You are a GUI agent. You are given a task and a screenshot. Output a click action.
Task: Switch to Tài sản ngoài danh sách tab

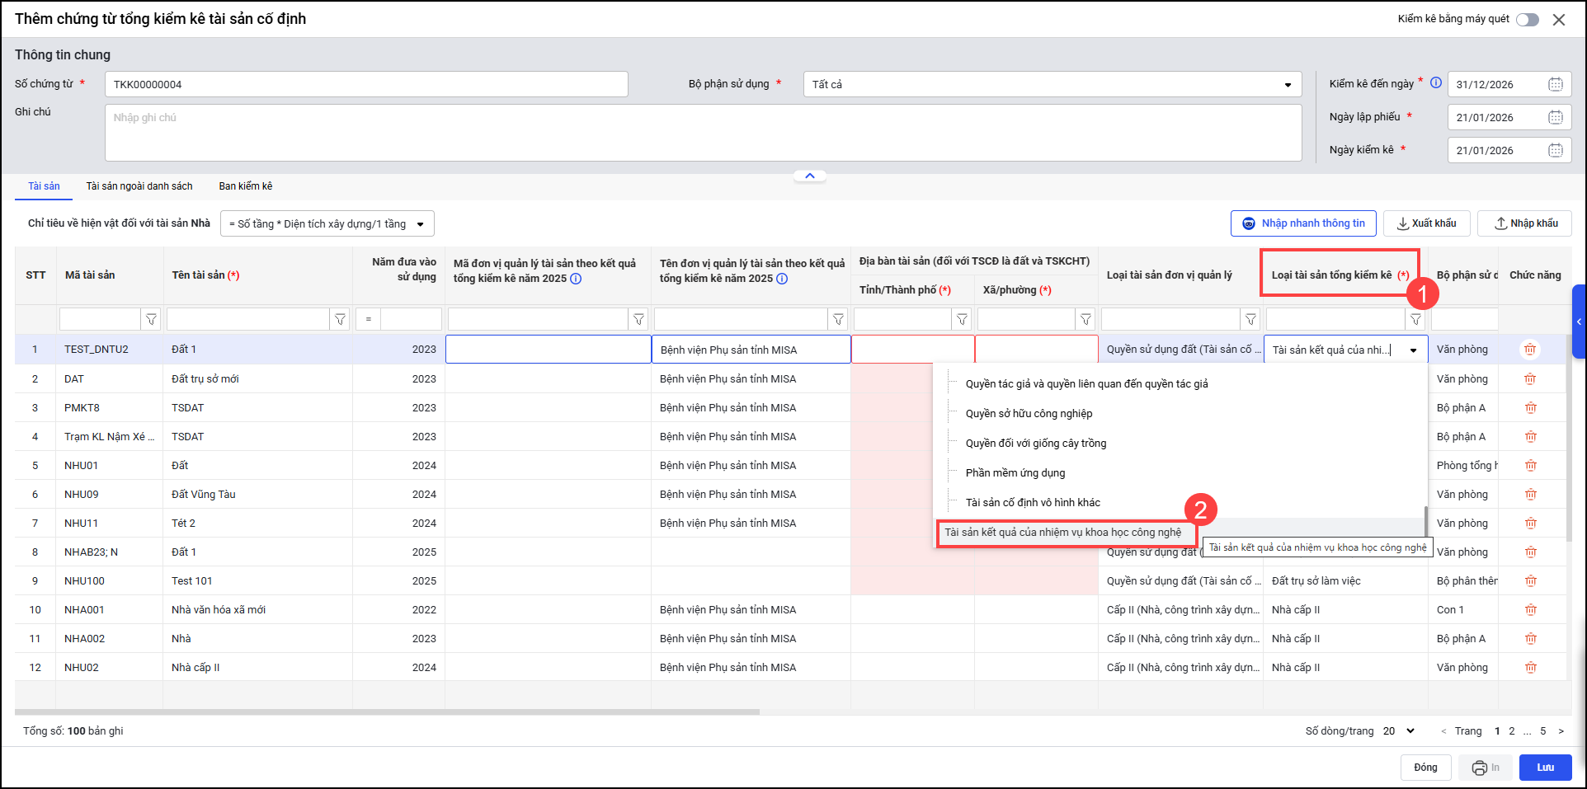[139, 186]
